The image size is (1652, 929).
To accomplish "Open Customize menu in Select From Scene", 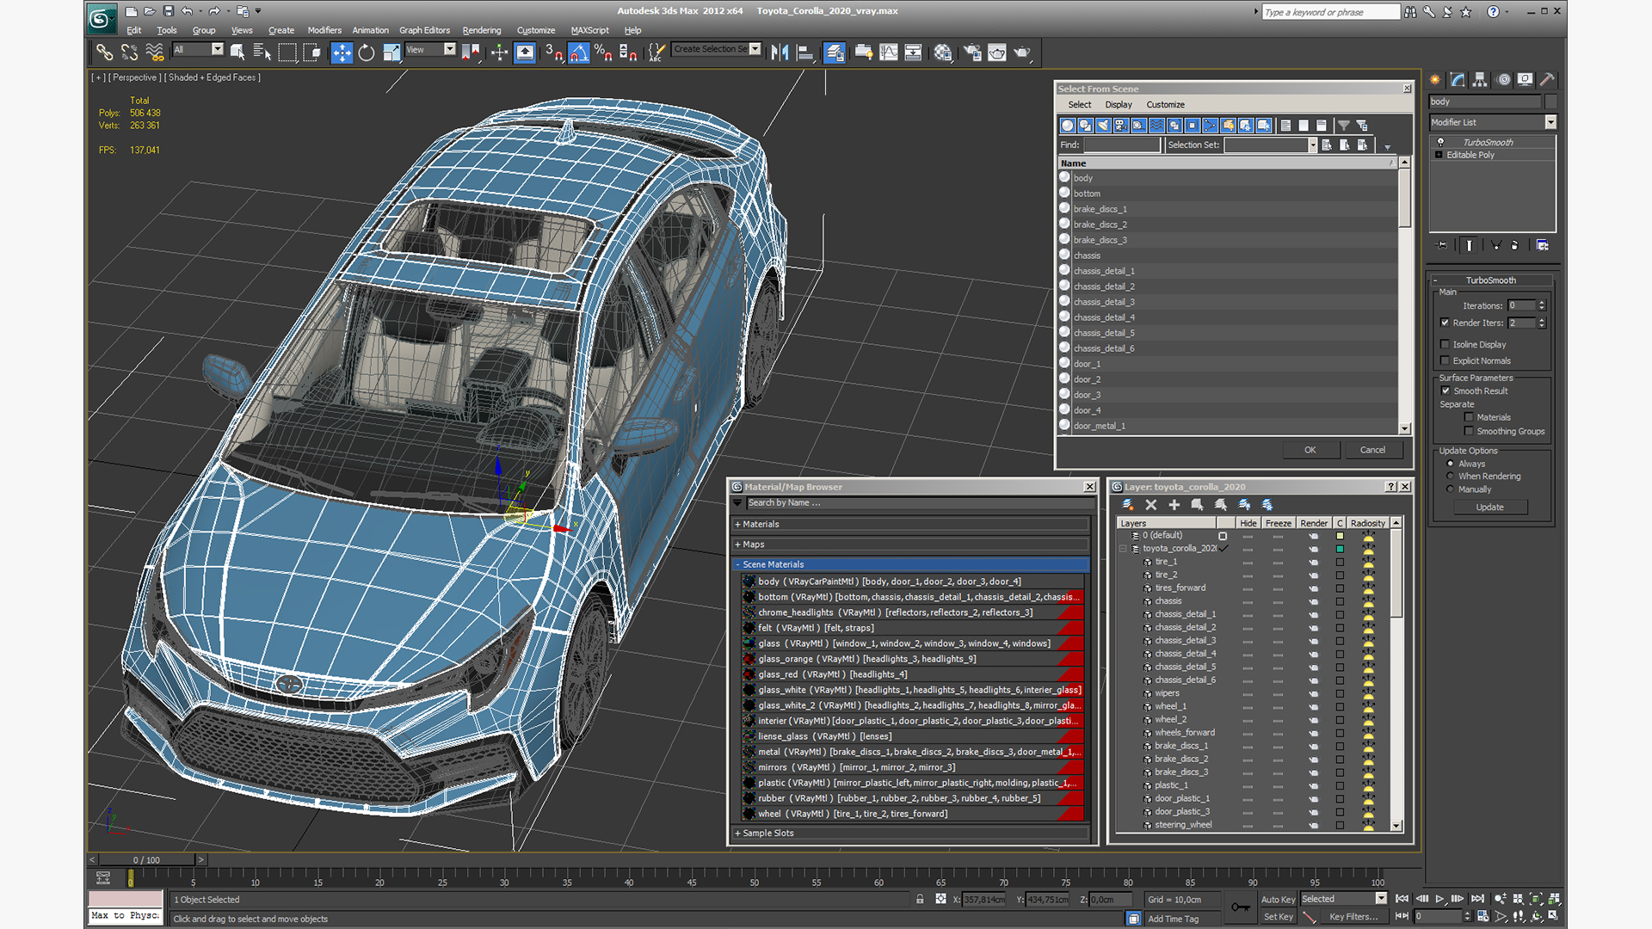I will [1165, 104].
